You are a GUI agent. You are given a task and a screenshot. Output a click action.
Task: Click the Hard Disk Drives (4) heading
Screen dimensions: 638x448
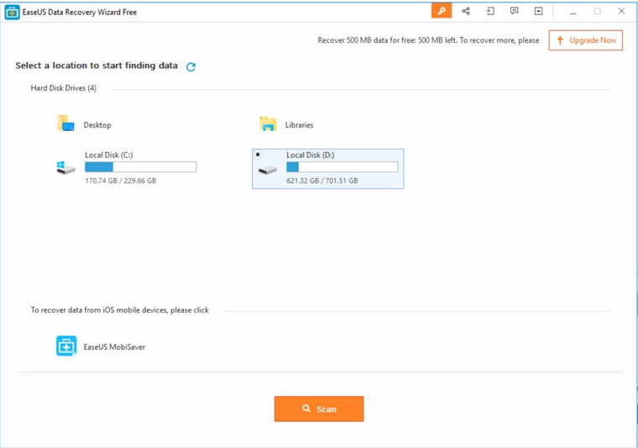[64, 88]
